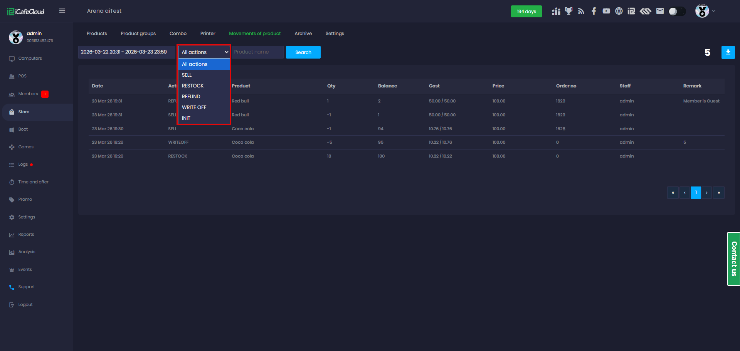740x351 pixels.
Task: Open the Archive tab
Action: pos(303,34)
